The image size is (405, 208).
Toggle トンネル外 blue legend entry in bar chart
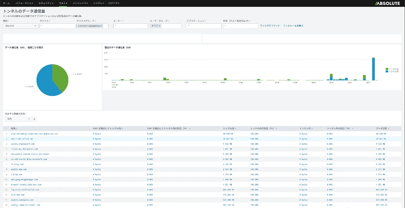coord(392,71)
